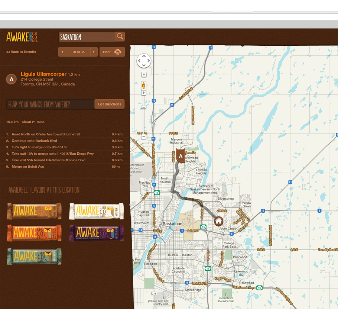Go to previous result arrow

pyautogui.click(x=62, y=52)
